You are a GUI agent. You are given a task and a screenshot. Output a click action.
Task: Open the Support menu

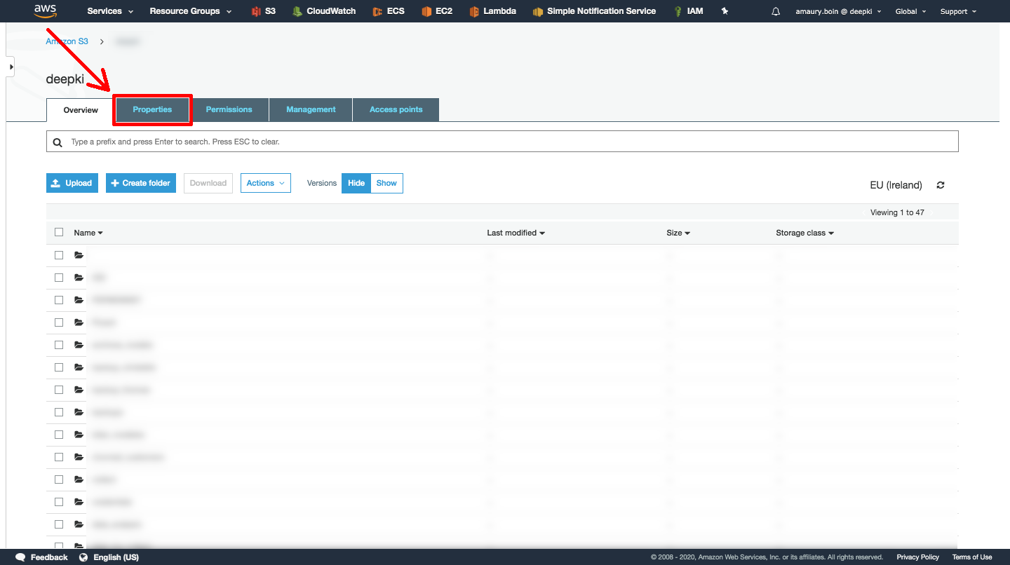[x=958, y=11]
